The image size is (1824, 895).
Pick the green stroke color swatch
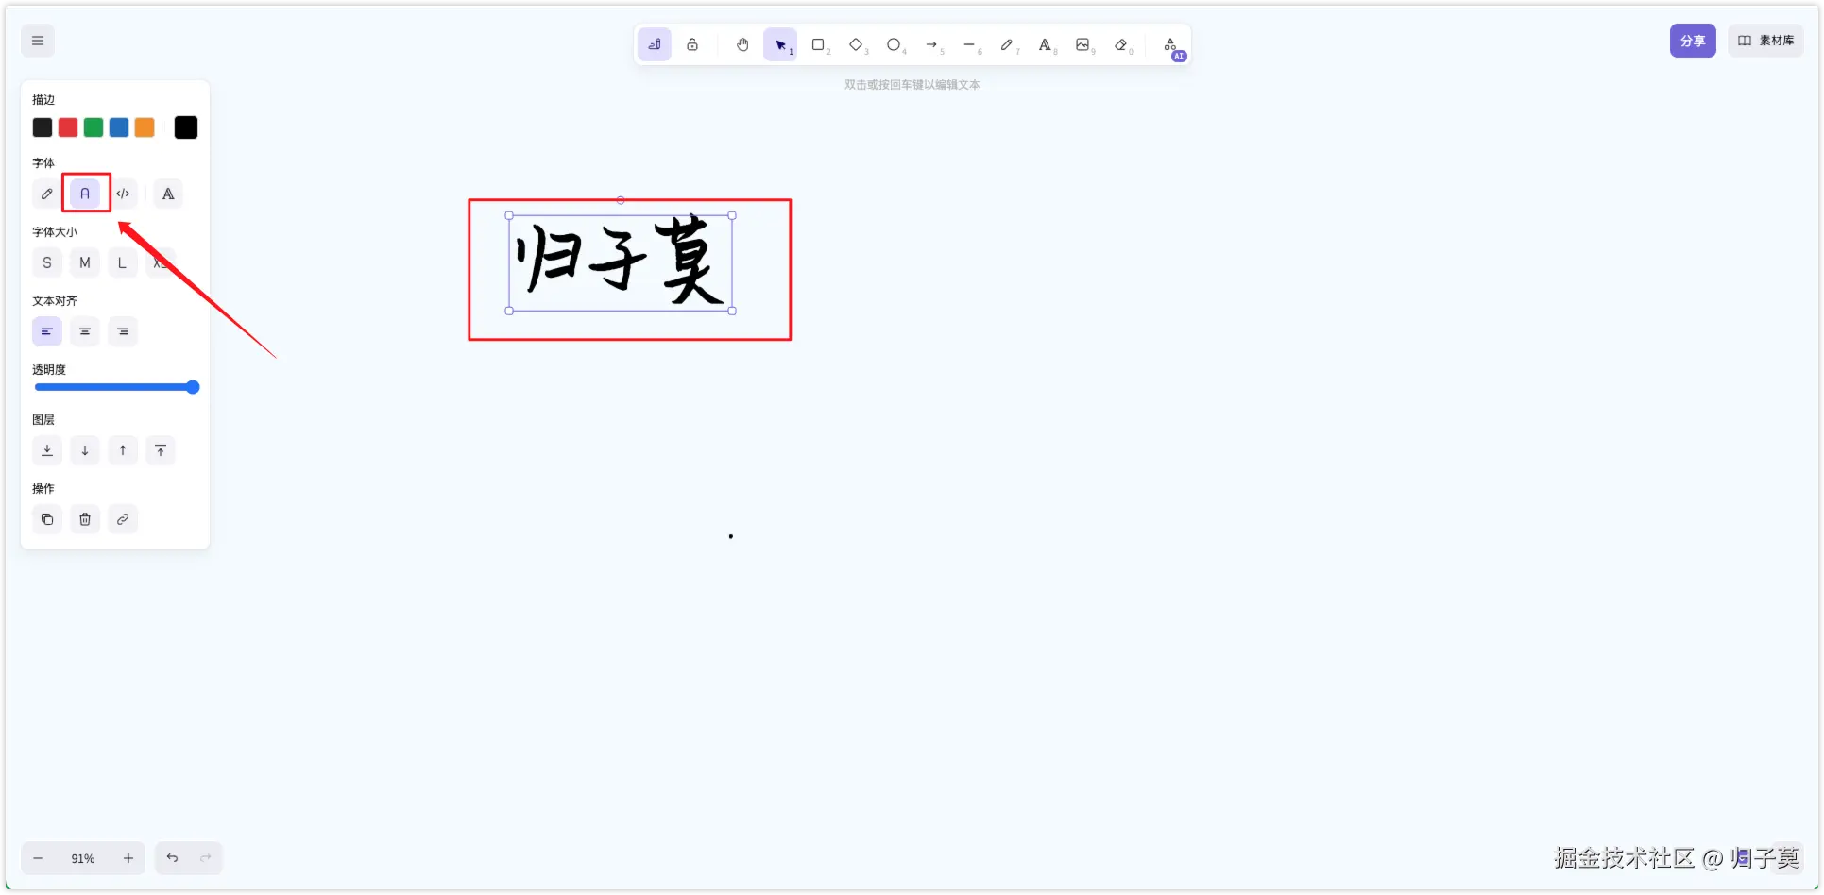93,127
